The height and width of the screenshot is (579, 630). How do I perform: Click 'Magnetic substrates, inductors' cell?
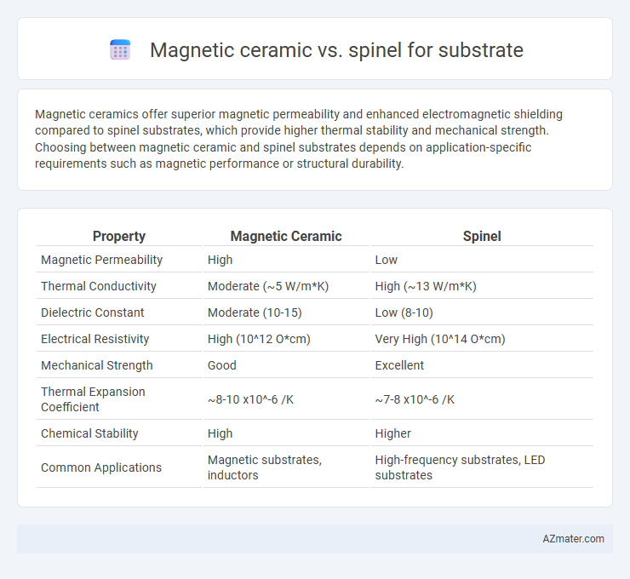[x=265, y=467]
